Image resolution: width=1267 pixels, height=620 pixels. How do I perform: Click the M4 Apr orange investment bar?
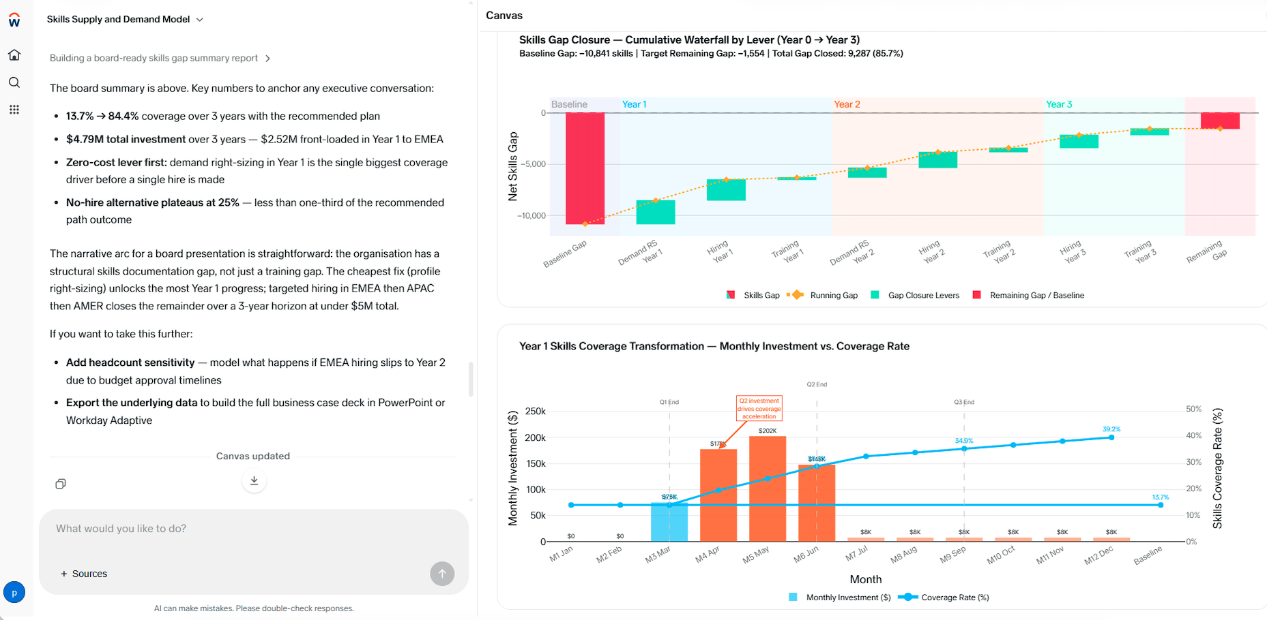point(718,495)
